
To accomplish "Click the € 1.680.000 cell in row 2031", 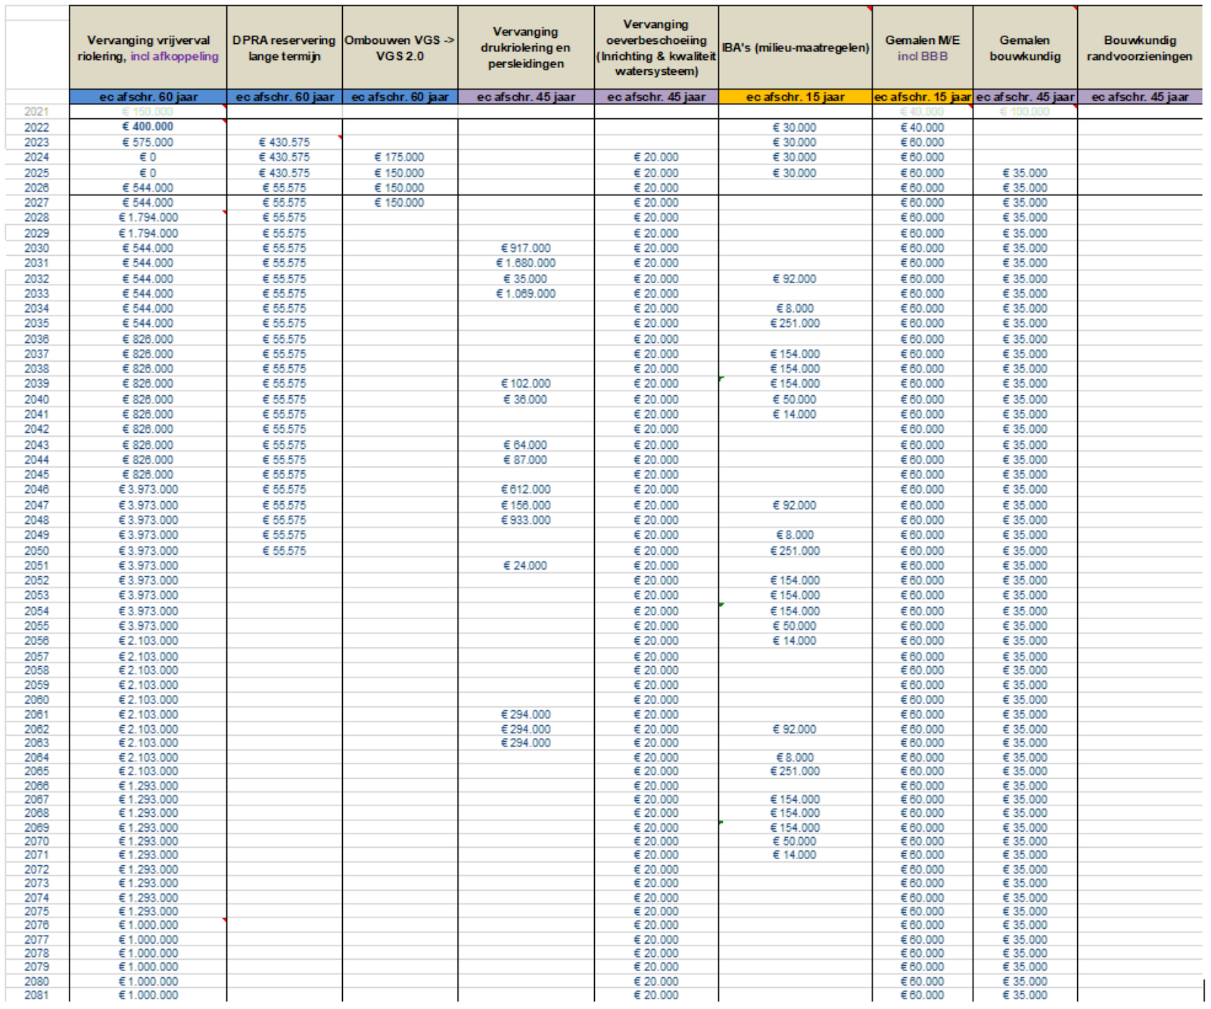I will pos(525,263).
